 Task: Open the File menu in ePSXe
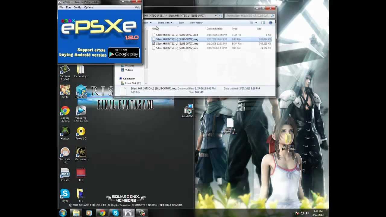click(61, 7)
